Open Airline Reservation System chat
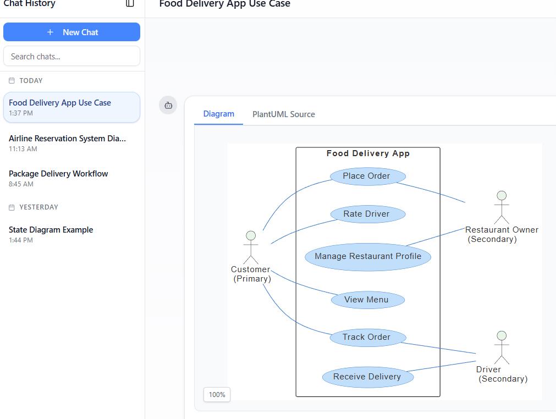 point(67,139)
